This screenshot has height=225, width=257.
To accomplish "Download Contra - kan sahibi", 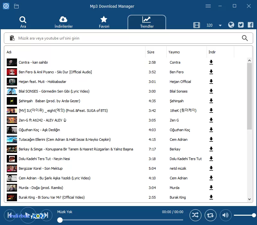I will click(211, 62).
